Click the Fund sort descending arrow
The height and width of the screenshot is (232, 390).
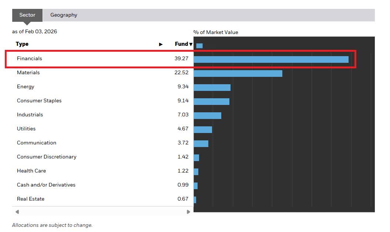click(x=191, y=44)
